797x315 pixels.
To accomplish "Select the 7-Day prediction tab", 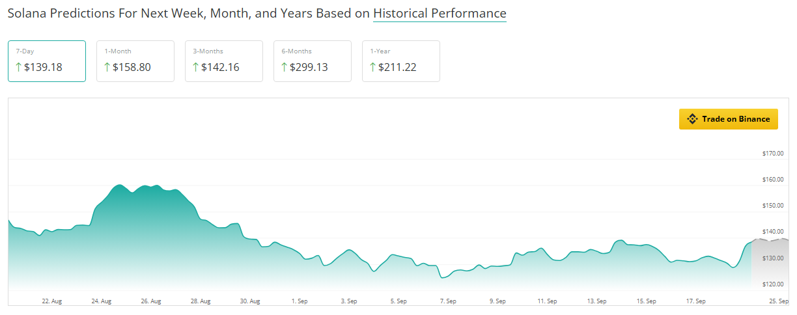I will pos(47,61).
